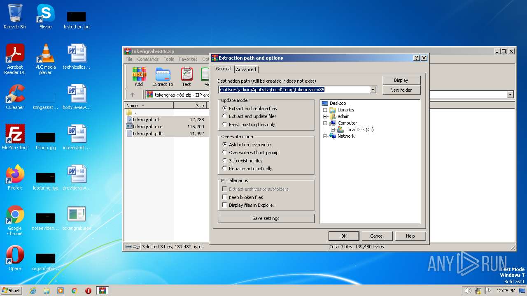Select Overwrite without prompt option
Screen dimensions: 527x296
point(251,153)
